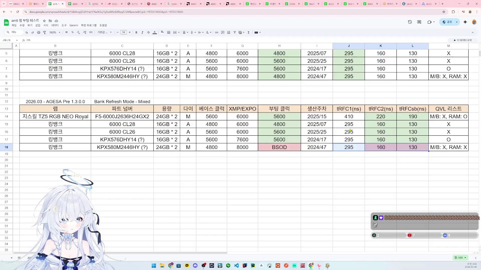Format as currency with won symbol
481x270 pixels.
point(67,32)
